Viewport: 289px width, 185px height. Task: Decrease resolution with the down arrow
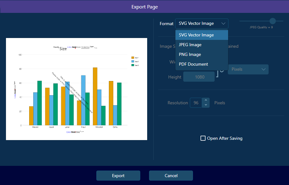[206, 105]
